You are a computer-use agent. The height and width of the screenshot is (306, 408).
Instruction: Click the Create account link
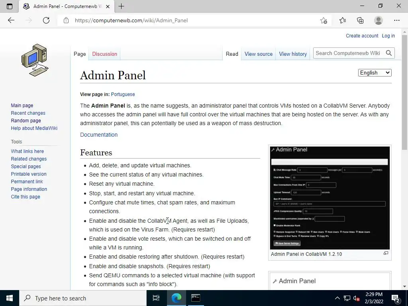[x=362, y=35]
